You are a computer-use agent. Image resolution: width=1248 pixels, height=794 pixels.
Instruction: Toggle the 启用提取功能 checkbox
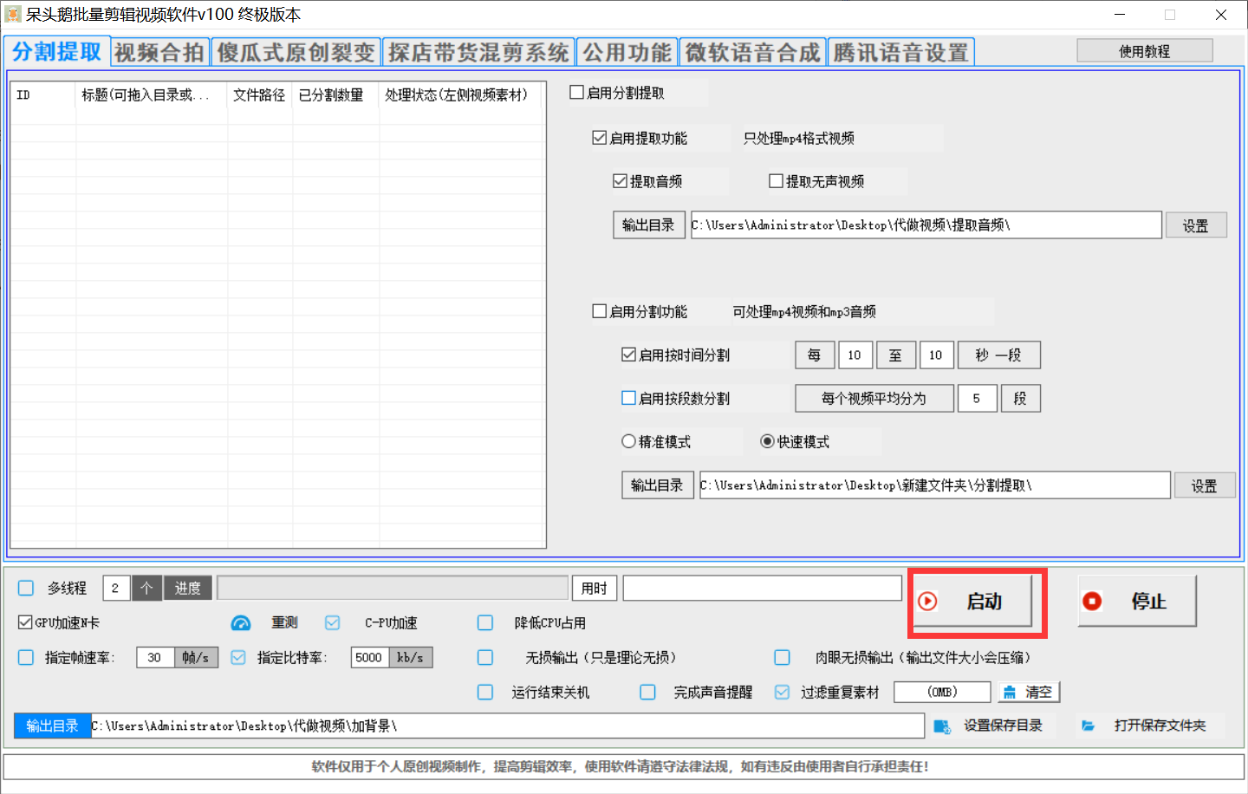(599, 137)
